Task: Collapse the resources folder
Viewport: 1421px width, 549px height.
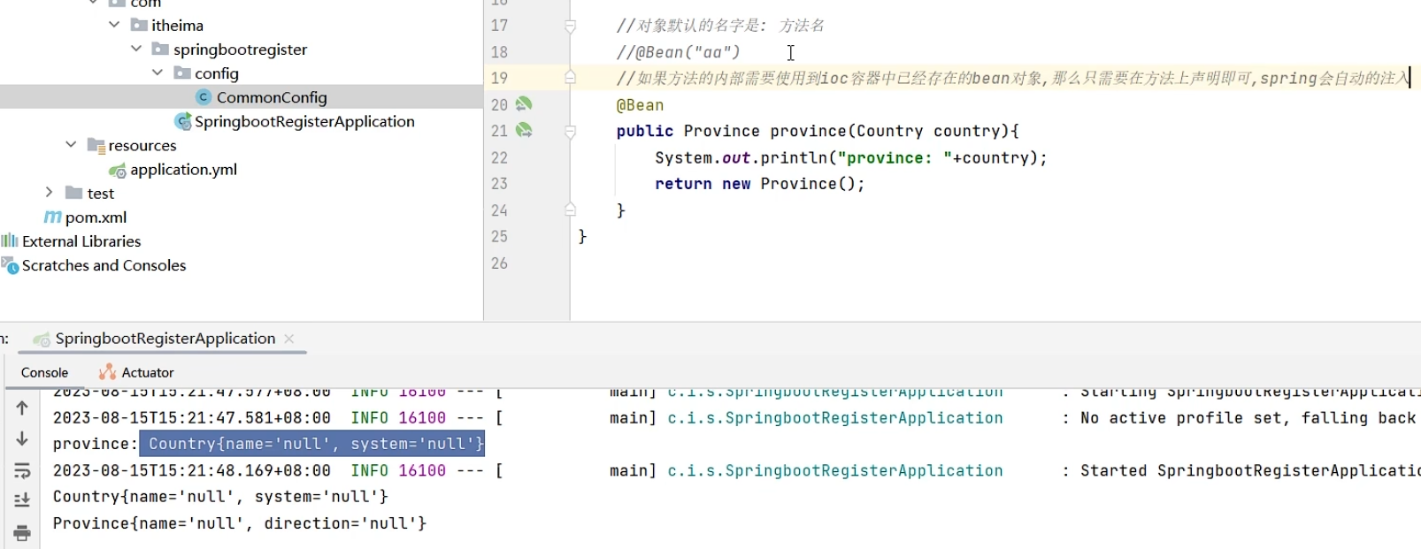Action: pyautogui.click(x=71, y=145)
